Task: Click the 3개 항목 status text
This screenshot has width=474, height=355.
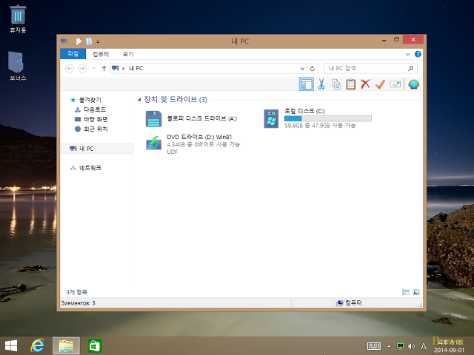Action: pos(77,292)
